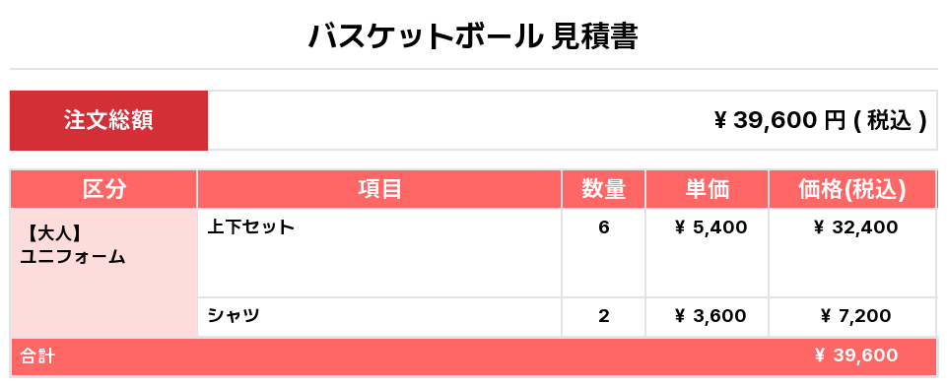947x387 pixels.
Task: Select the 区分 column header
Action: 103,190
